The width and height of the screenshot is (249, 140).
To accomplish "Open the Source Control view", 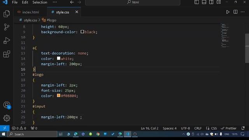I will [x=7, y=27].
